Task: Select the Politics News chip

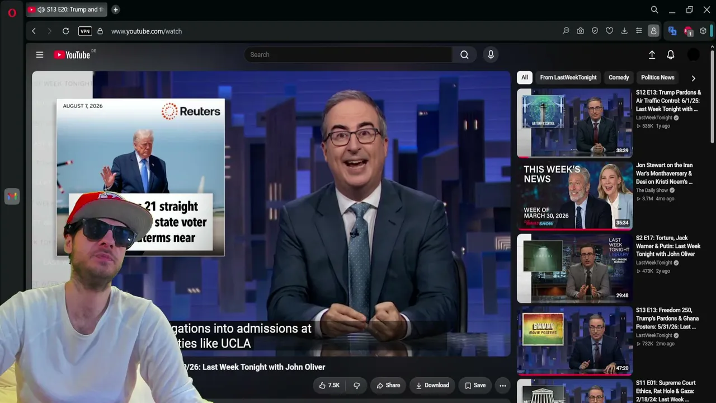Action: (658, 77)
